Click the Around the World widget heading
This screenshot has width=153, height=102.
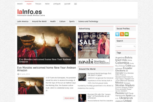coord(87,69)
